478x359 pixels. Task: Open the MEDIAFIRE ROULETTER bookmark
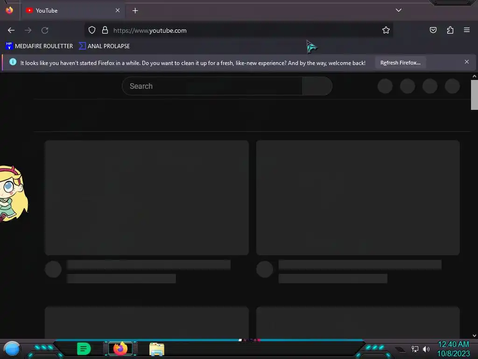39,46
